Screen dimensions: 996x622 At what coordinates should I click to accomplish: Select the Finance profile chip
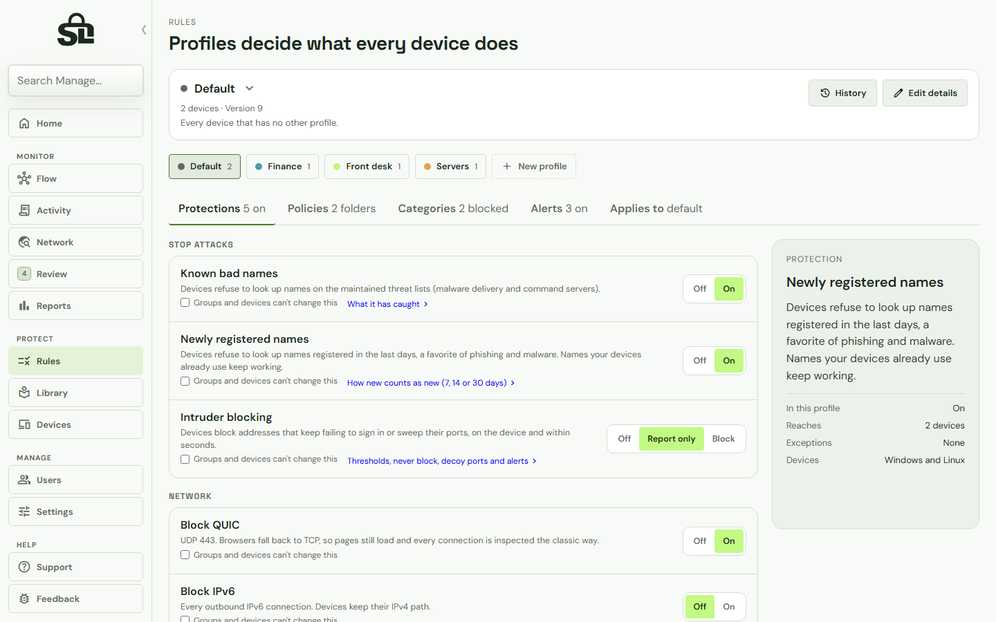tap(282, 167)
